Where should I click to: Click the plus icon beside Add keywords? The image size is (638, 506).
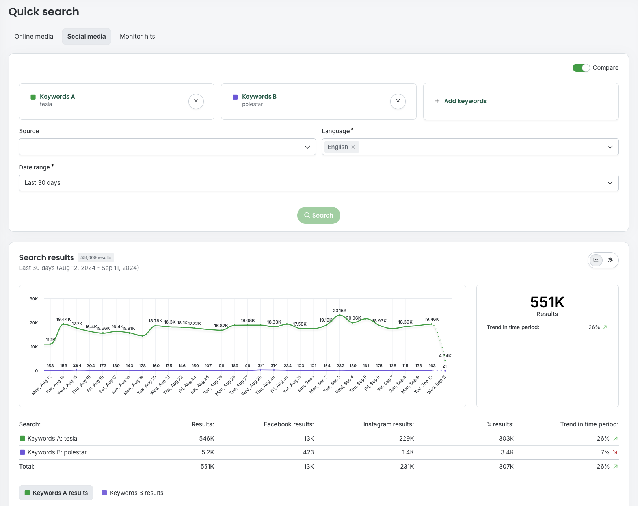(x=437, y=101)
